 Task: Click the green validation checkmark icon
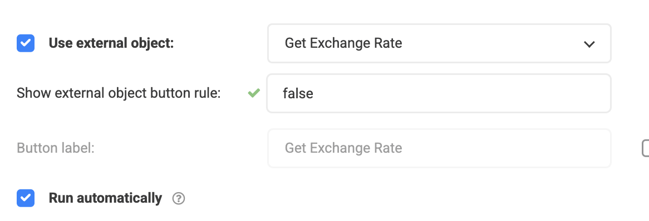(254, 93)
